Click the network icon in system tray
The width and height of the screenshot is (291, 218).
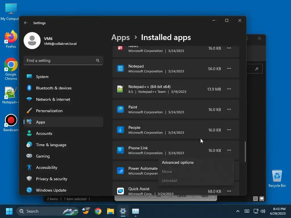click(256, 211)
